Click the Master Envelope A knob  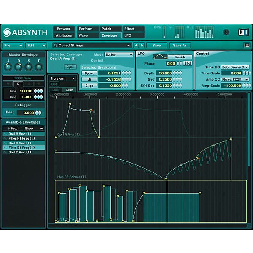pyautogui.click(x=8, y=67)
